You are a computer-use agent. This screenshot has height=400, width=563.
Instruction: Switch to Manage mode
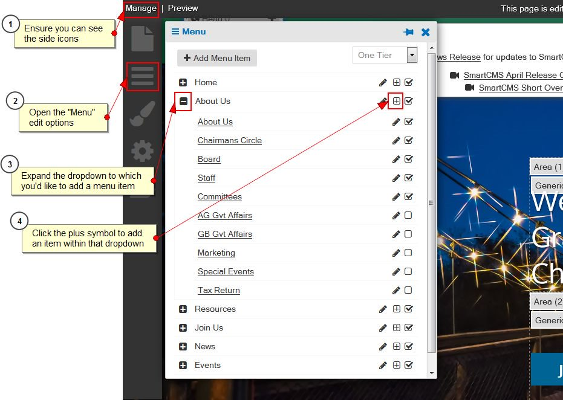(141, 8)
